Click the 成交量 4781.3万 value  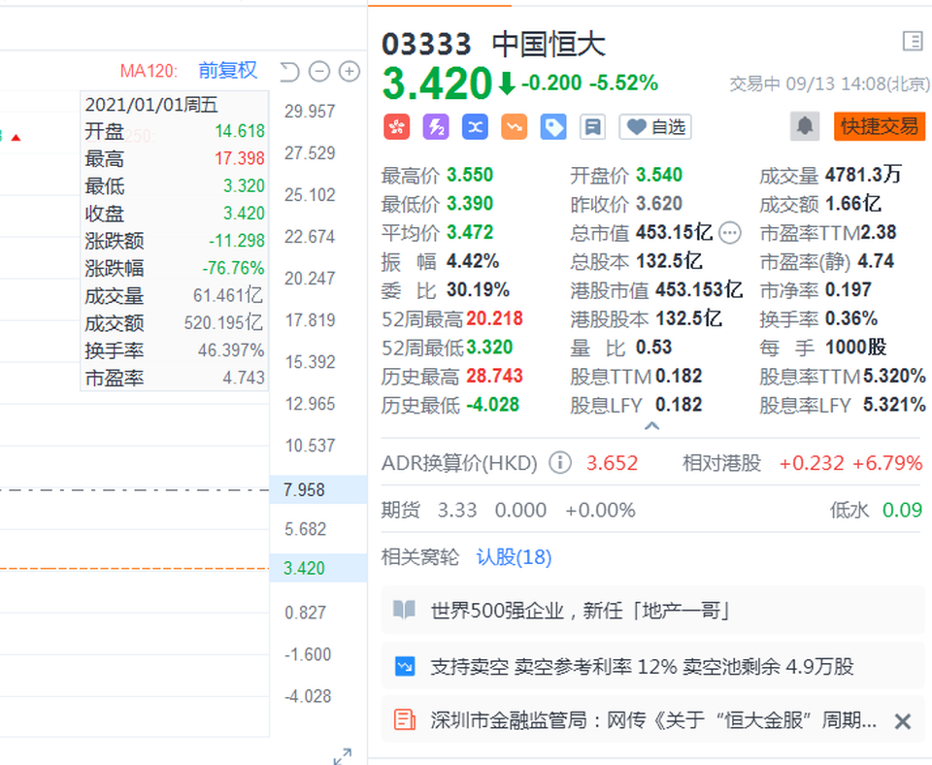point(864,175)
